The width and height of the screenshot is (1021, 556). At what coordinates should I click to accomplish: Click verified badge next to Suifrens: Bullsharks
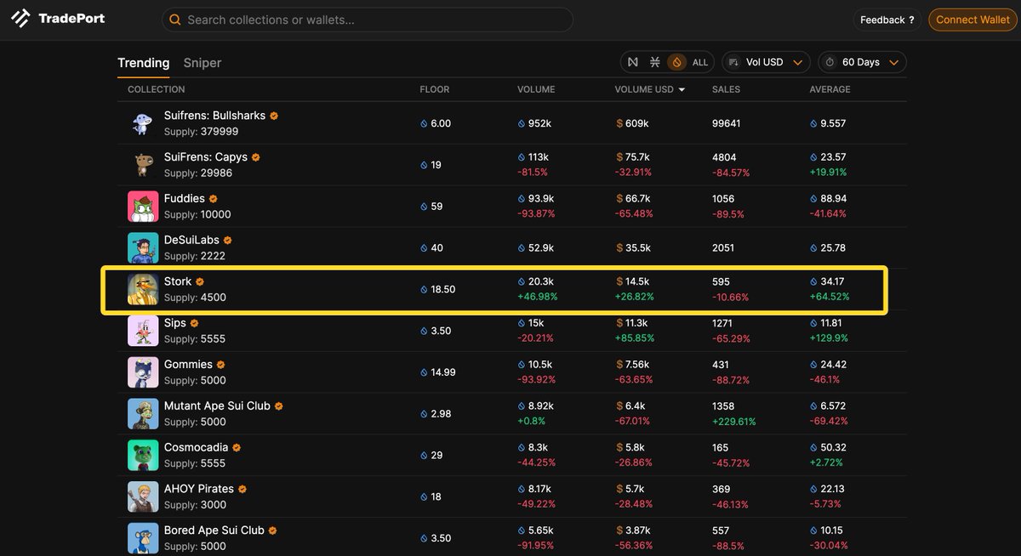point(274,116)
